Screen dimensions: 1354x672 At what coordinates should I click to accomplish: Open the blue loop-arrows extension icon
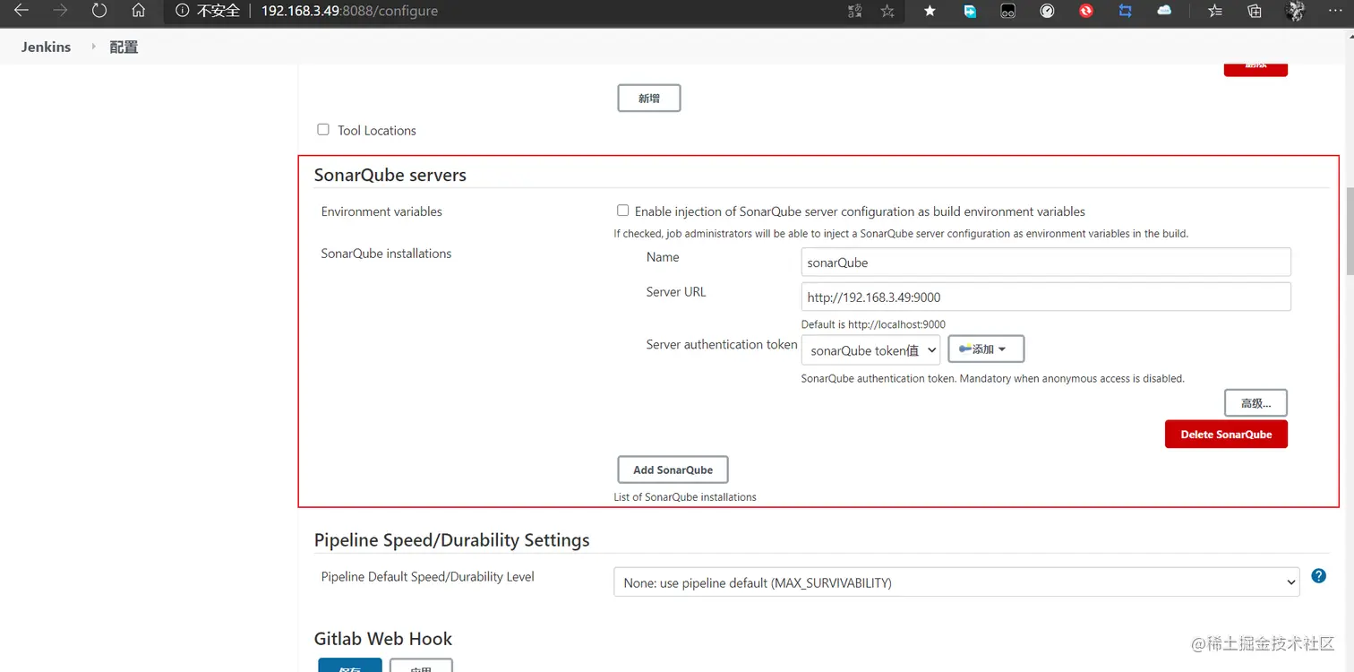tap(1126, 11)
